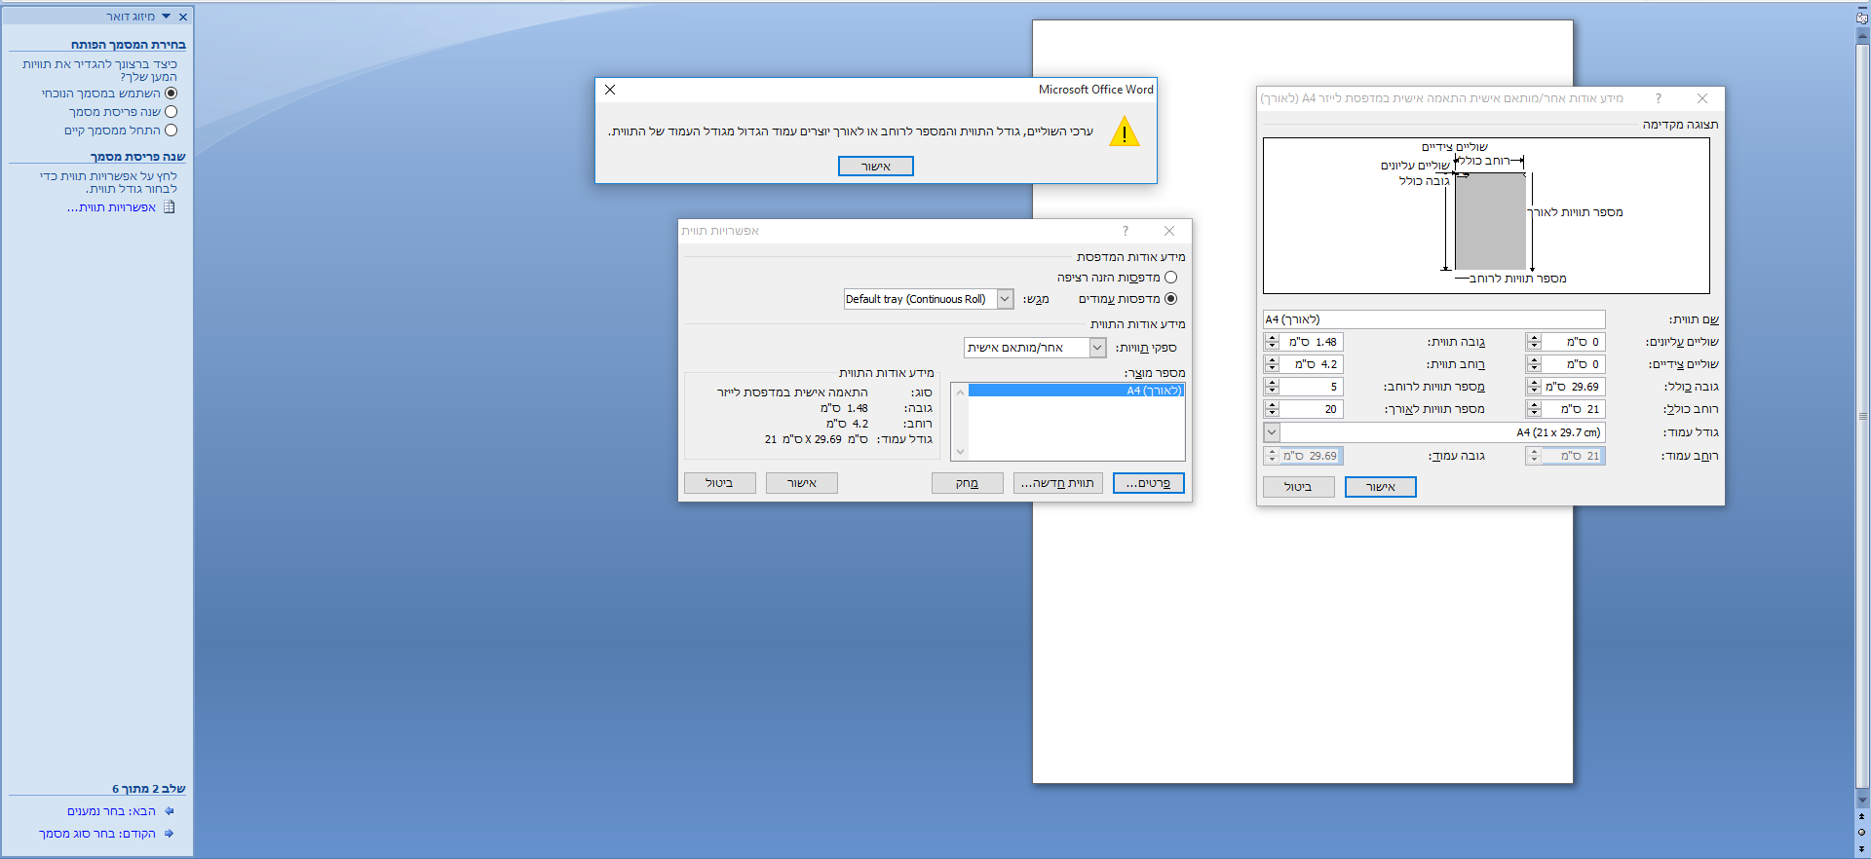This screenshot has width=1871, height=859.
Task: Decrease the label width 'רוחב תווית' value
Action: point(1272,368)
